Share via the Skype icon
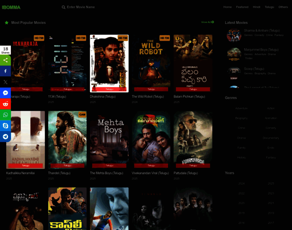The image size is (292, 230). tap(5, 126)
